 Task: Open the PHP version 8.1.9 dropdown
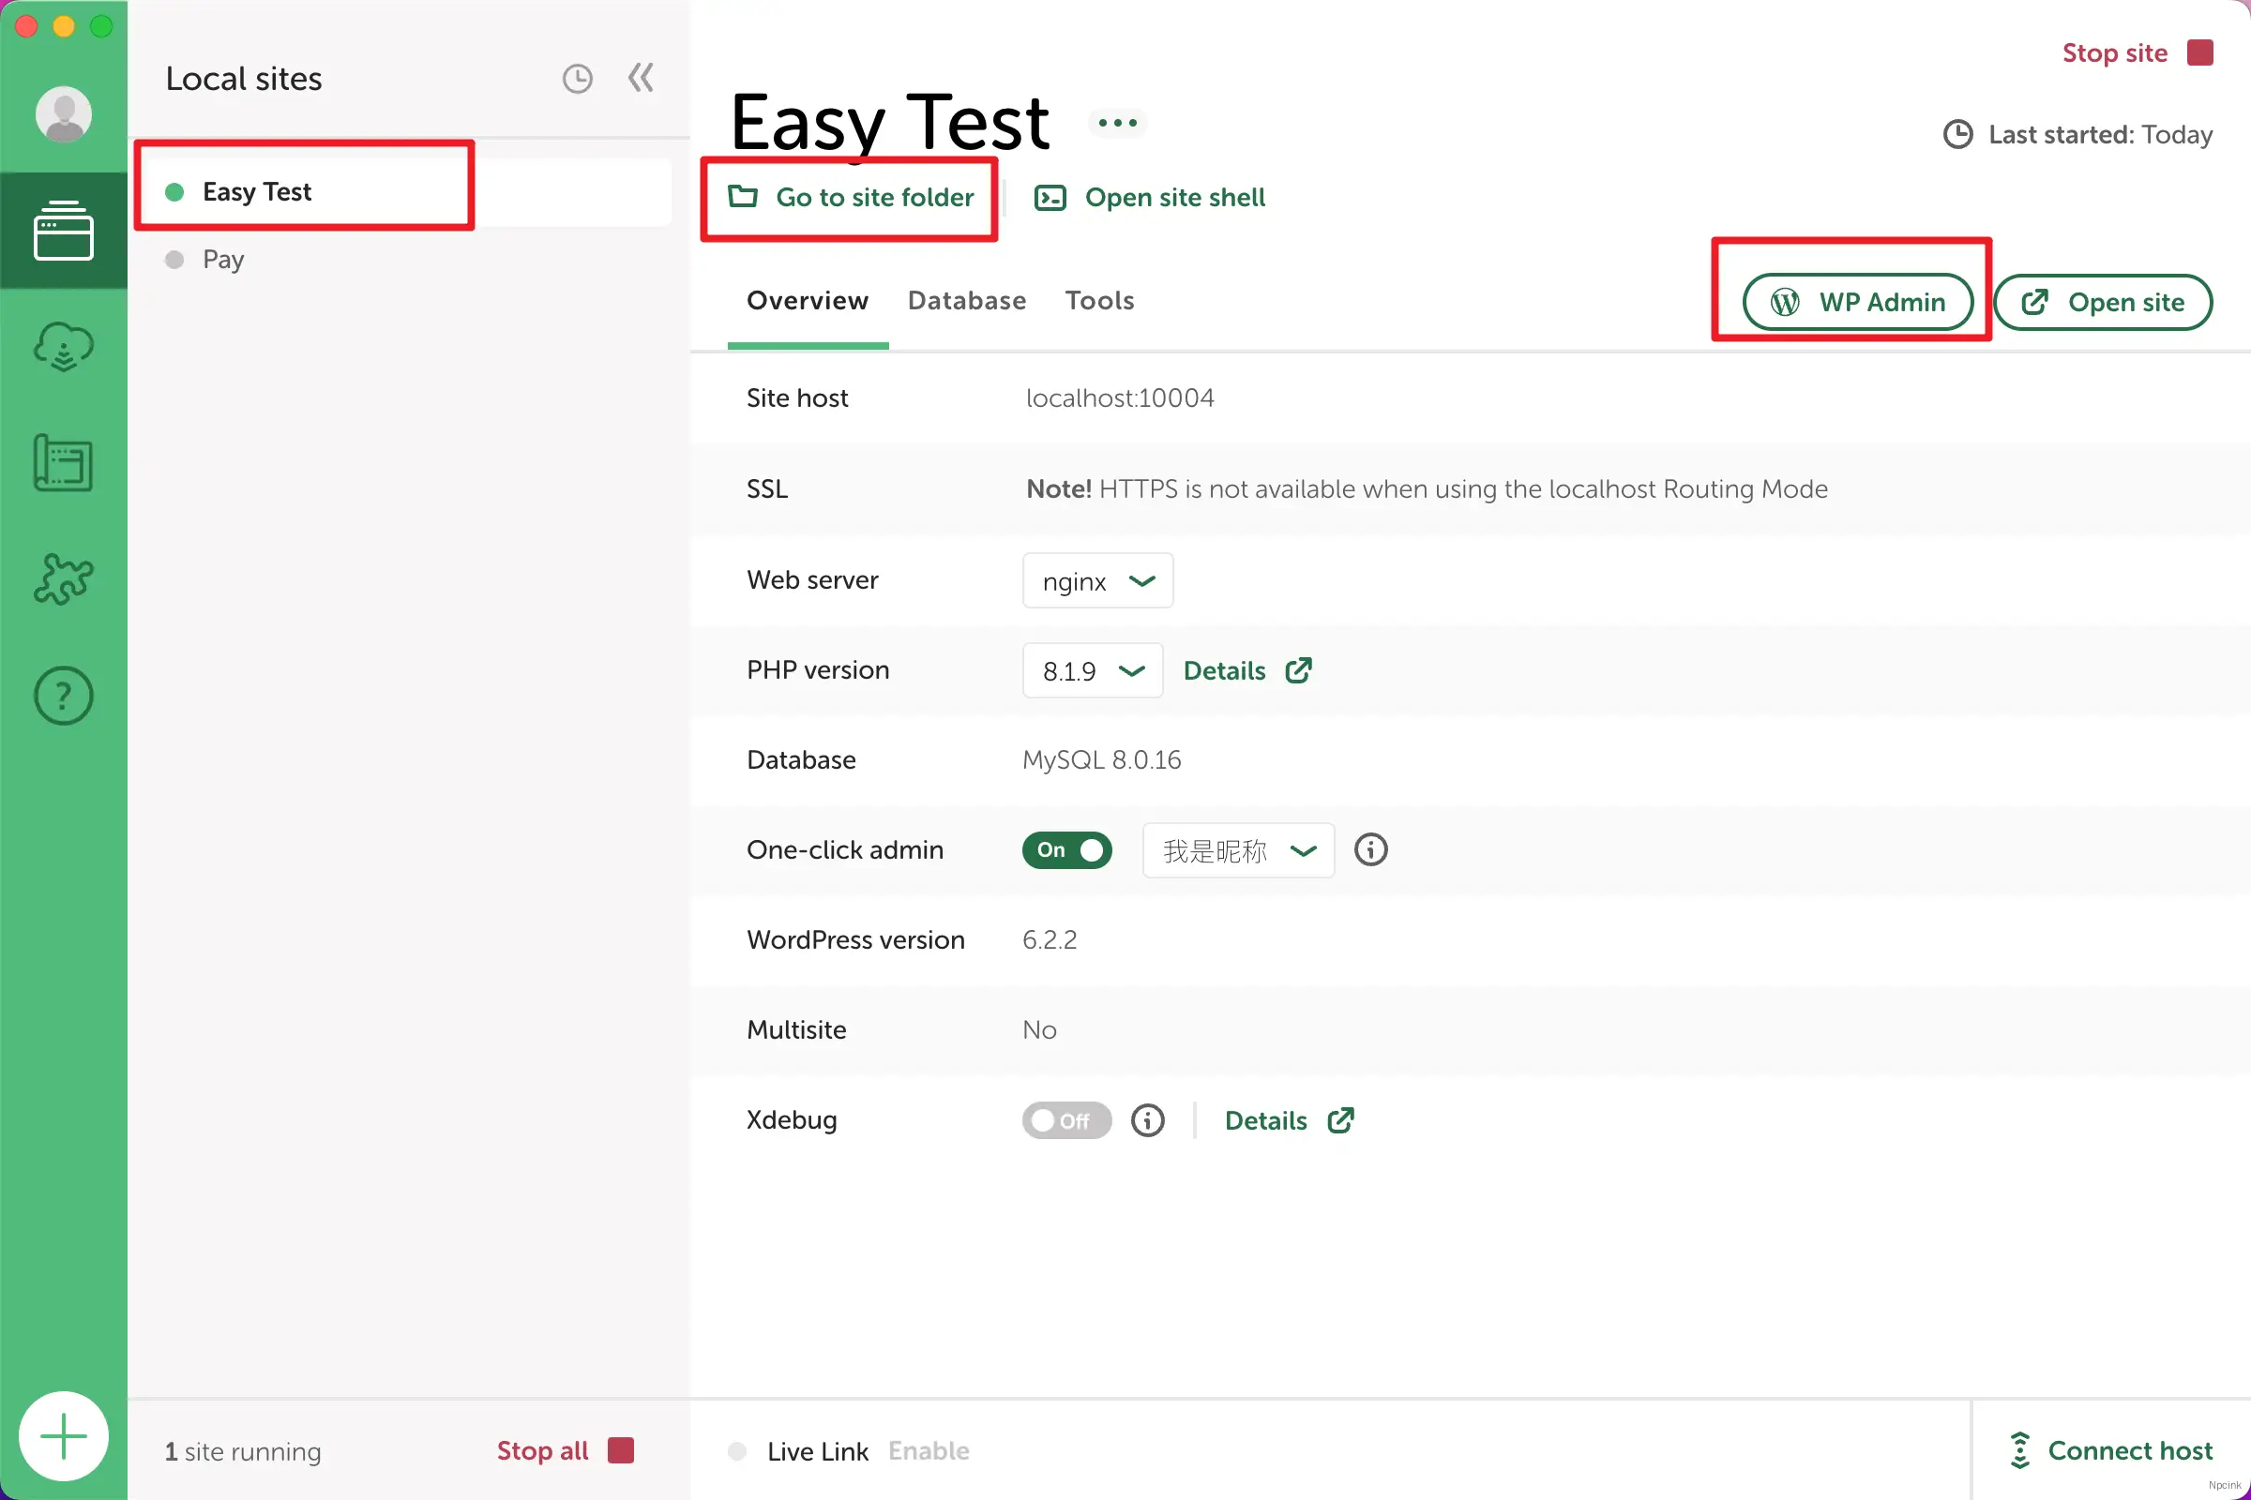pos(1092,670)
